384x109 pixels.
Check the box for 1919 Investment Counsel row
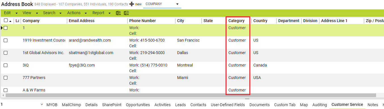6,40
